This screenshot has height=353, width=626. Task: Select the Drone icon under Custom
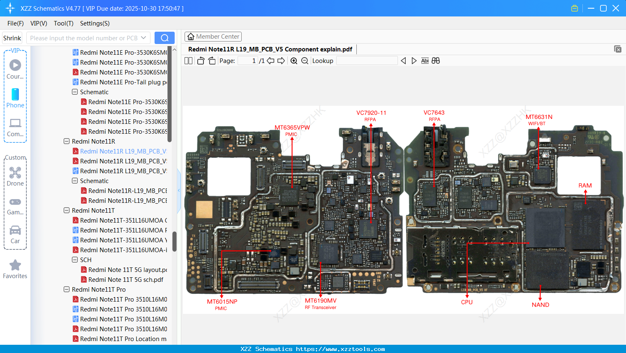click(x=15, y=173)
